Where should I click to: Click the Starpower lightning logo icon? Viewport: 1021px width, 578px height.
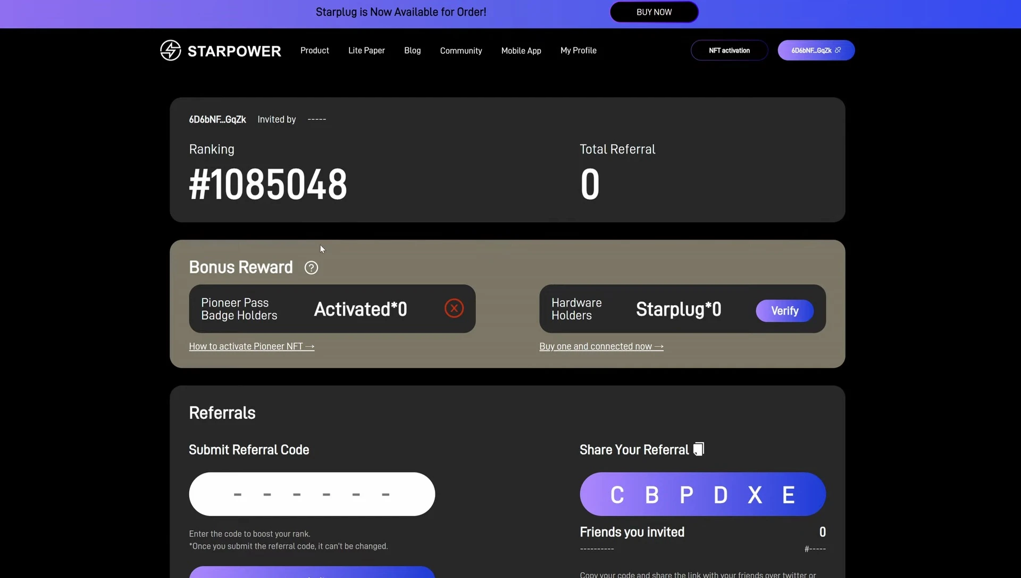tap(171, 50)
